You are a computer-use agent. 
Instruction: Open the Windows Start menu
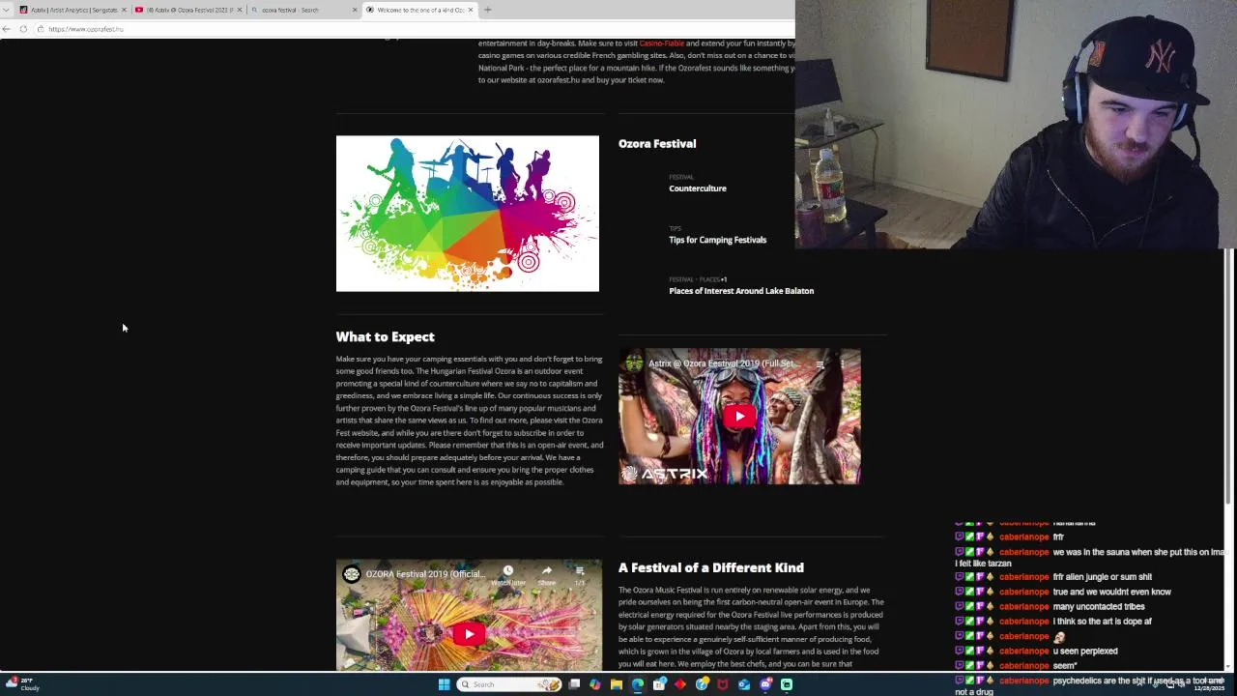444,684
